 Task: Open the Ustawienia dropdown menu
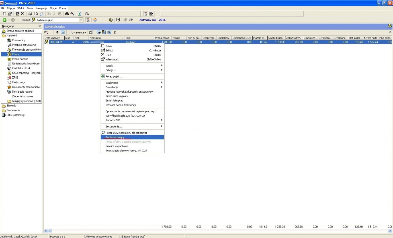point(79,32)
